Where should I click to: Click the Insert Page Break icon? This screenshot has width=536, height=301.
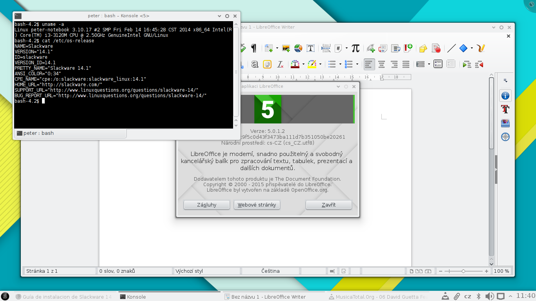tap(326, 48)
